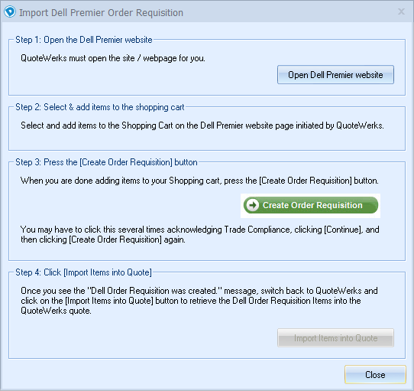This screenshot has width=414, height=391.
Task: Click the grayed Import Items into Quote button
Action: tap(335, 338)
